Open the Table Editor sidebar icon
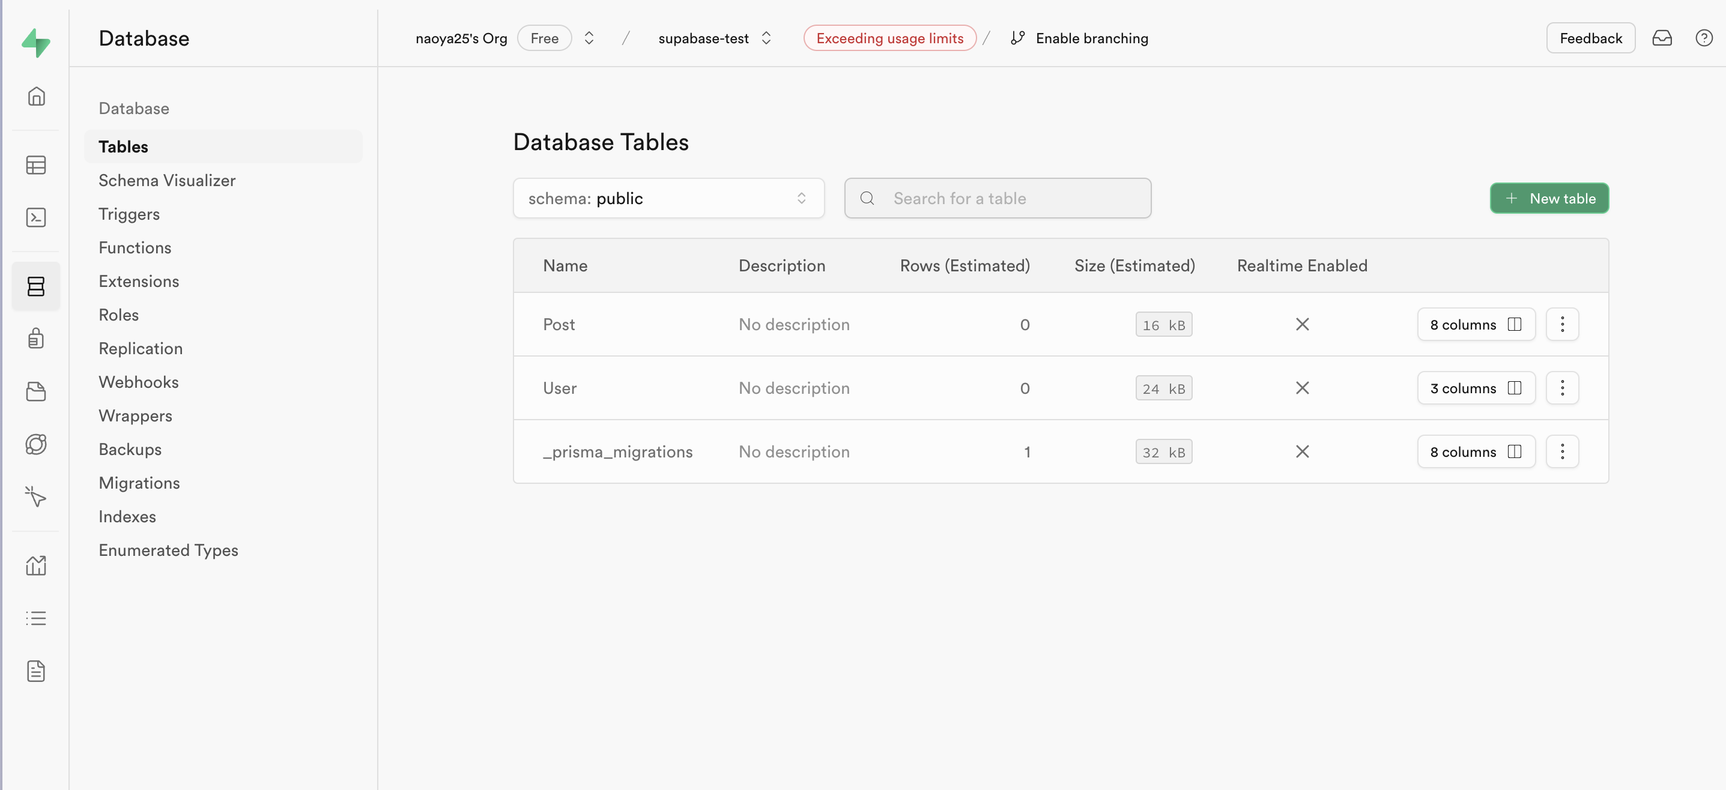The height and width of the screenshot is (790, 1726). tap(35, 165)
